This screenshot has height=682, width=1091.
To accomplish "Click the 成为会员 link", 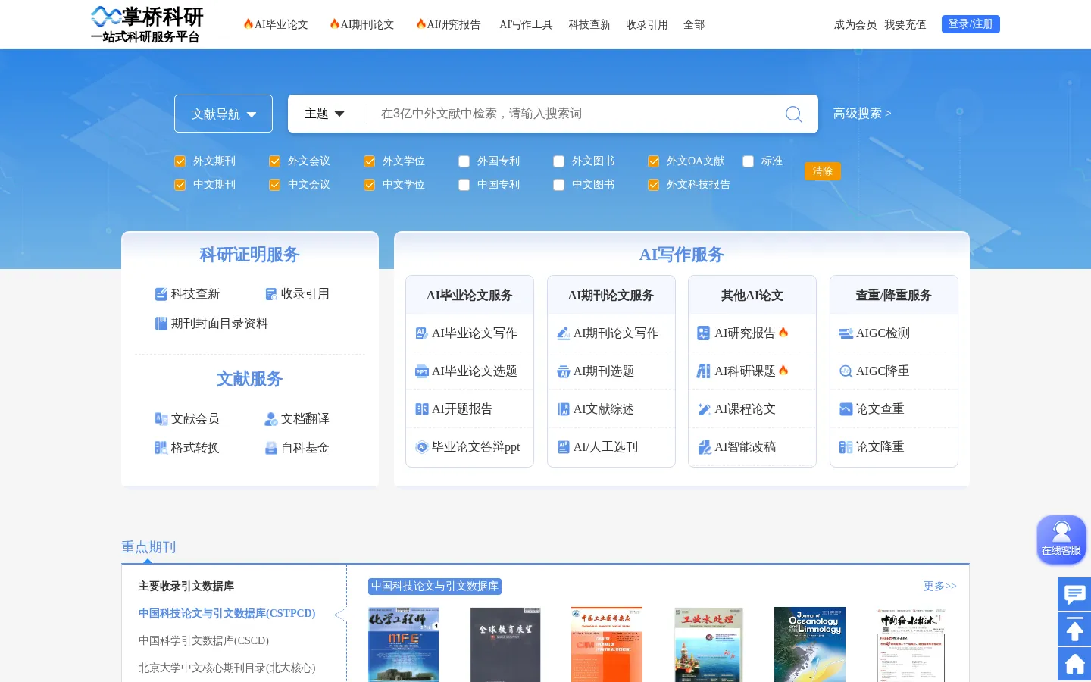I will [855, 24].
